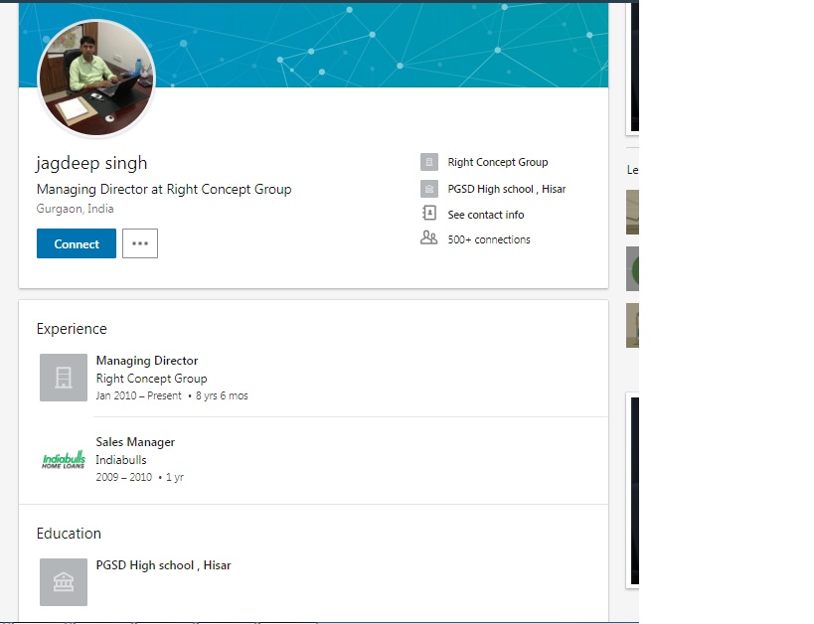Click the first sidebar thumbnail below Le
814x624 pixels.
632,212
